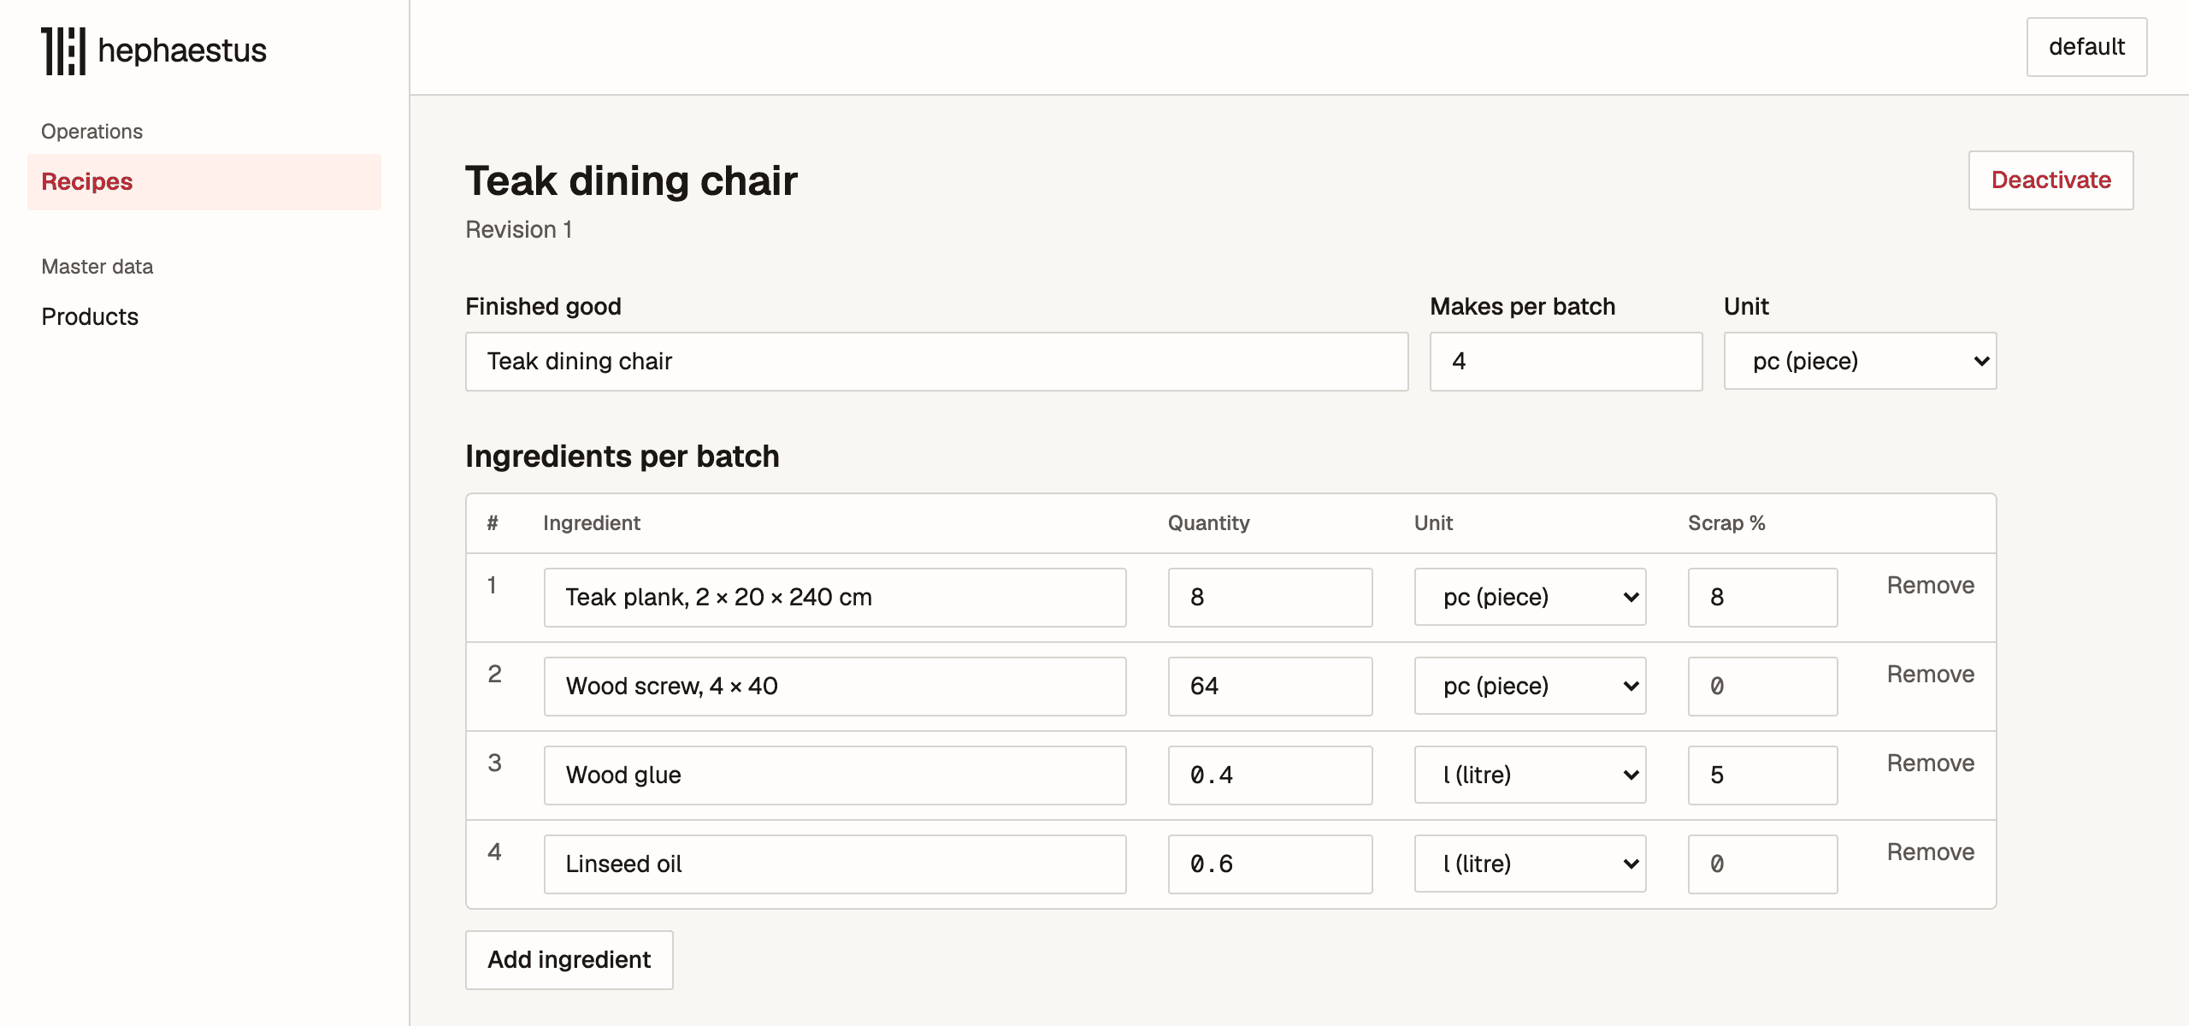Click the Teak dining chair page title
Viewport: 2189px width, 1026px height.
pos(631,181)
